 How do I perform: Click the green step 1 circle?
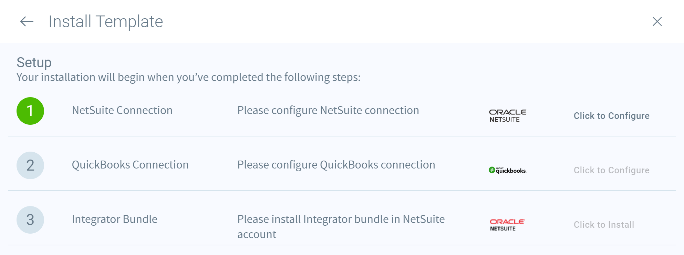pyautogui.click(x=30, y=111)
